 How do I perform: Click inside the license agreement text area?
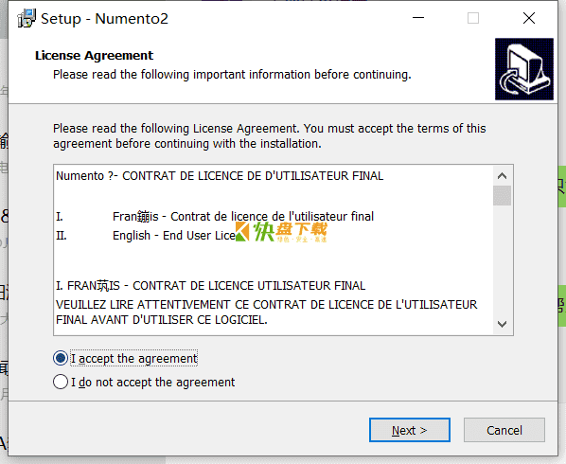point(274,250)
